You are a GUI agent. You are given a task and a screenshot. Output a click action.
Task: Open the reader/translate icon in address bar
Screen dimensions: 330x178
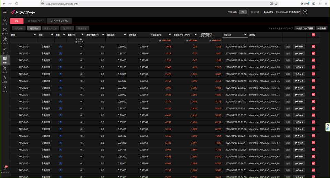(271, 3)
